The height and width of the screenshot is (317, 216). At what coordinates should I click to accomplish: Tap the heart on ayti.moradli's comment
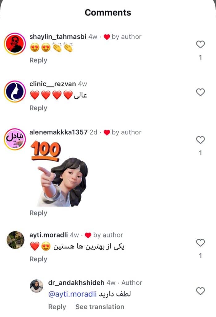pyautogui.click(x=200, y=243)
